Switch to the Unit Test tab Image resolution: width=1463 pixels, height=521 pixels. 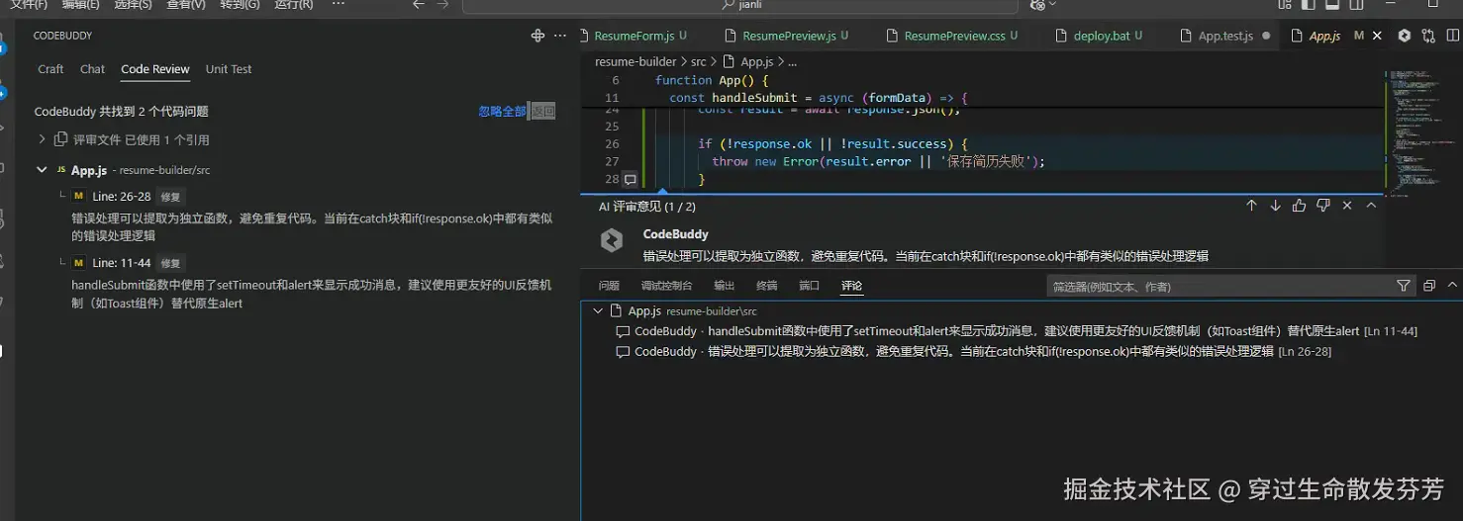pos(229,69)
